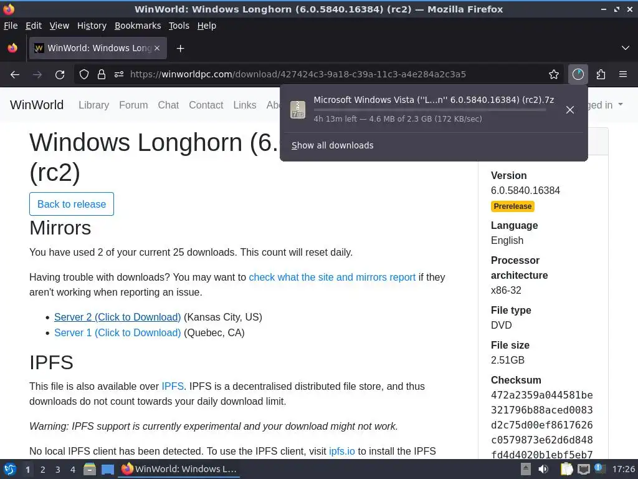638x479 pixels.
Task: Click the Firefox View icon
Action: coord(12,48)
